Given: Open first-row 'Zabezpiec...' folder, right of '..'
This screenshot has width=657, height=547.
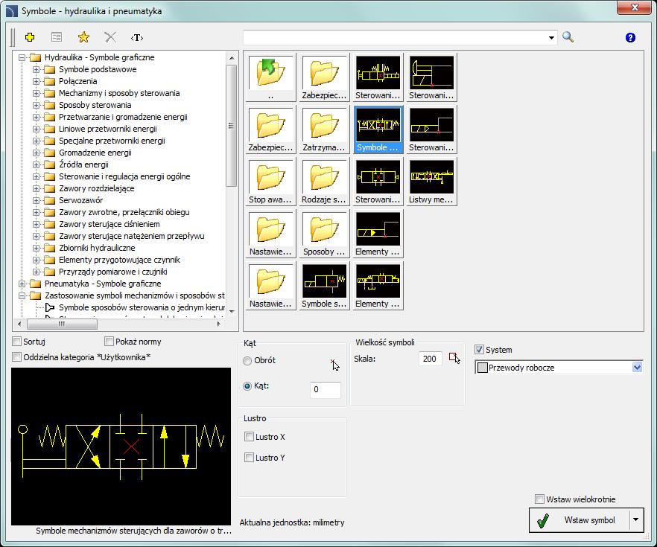Looking at the screenshot, I should [x=324, y=77].
